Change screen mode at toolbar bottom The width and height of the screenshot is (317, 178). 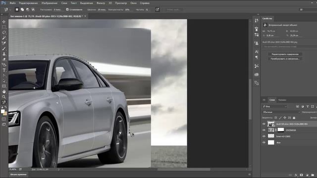(x=4, y=125)
